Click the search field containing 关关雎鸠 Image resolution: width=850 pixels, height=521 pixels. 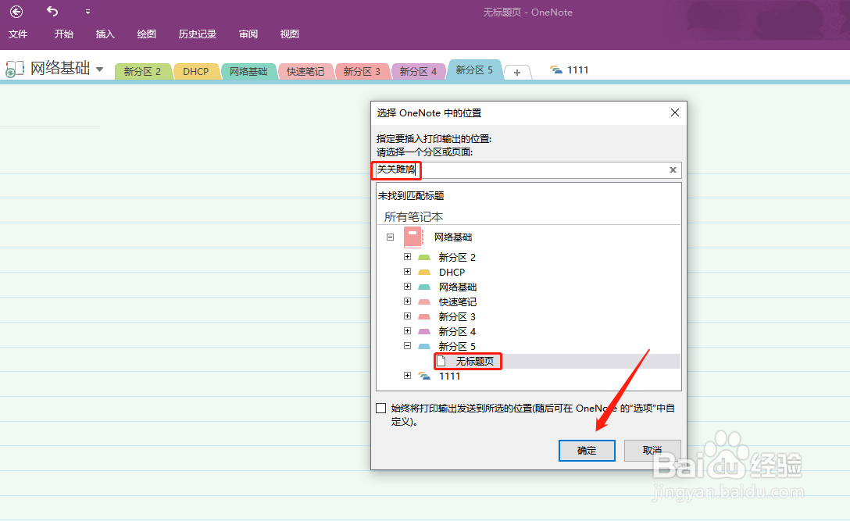[529, 170]
